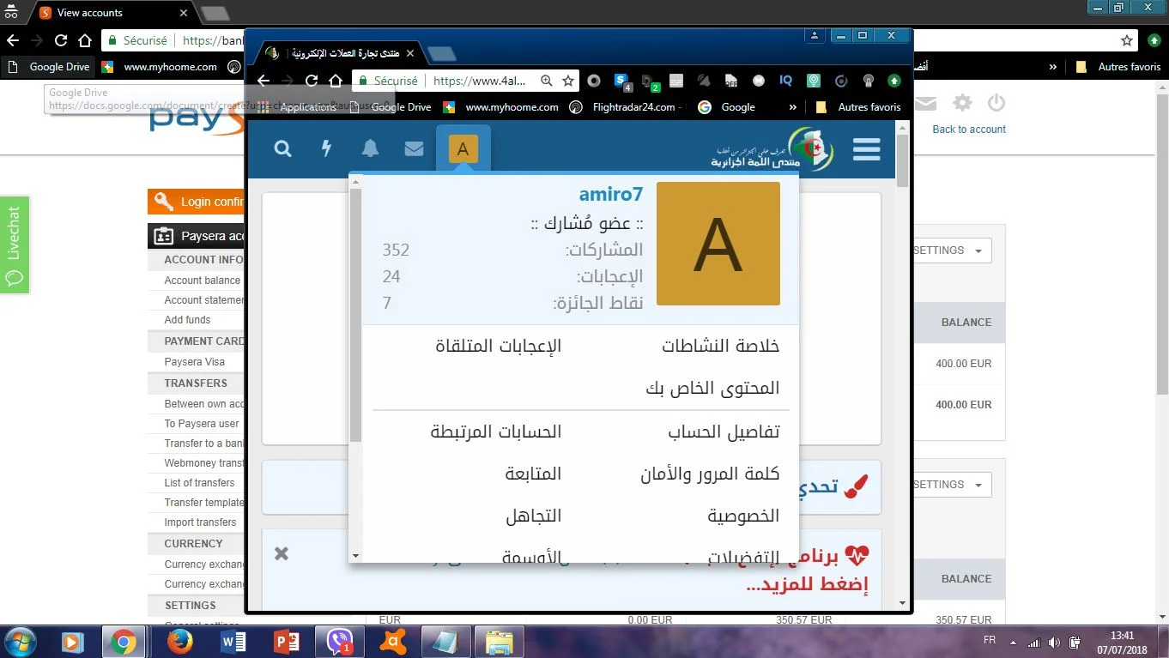Expand the upper SETTINGS dropdown
Screen dimensions: 1169x658
[x=949, y=251]
